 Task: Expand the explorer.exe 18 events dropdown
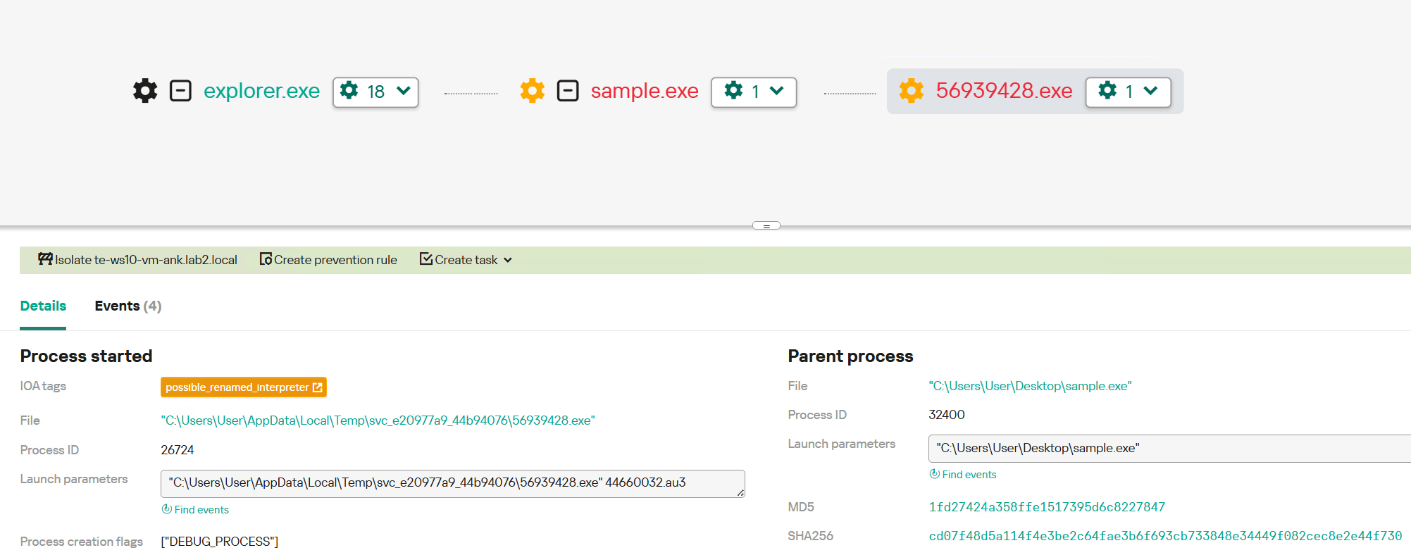pos(376,92)
